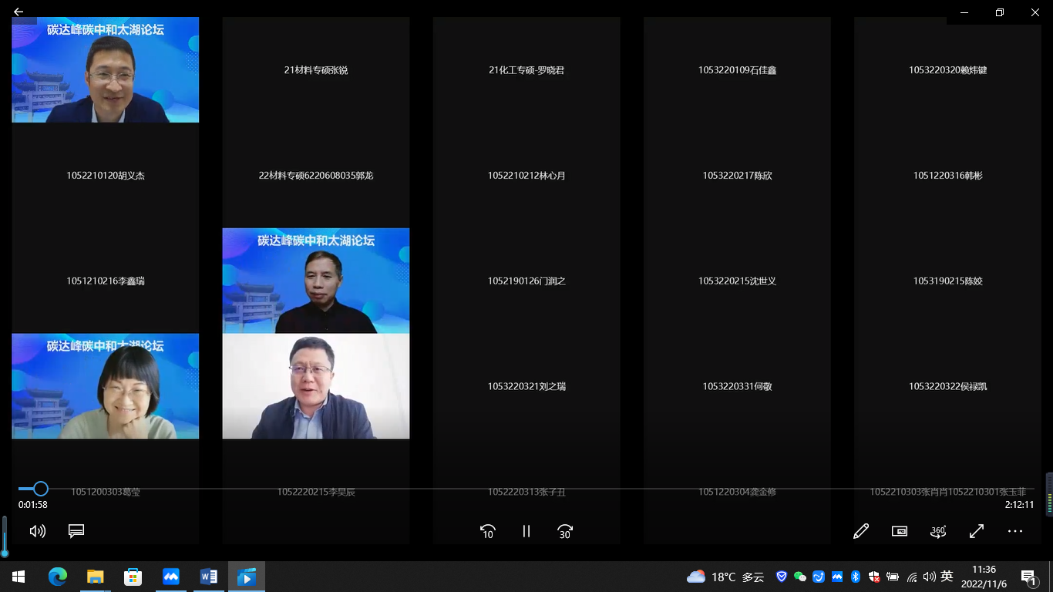Open Microsoft Store from the taskbar

(133, 577)
